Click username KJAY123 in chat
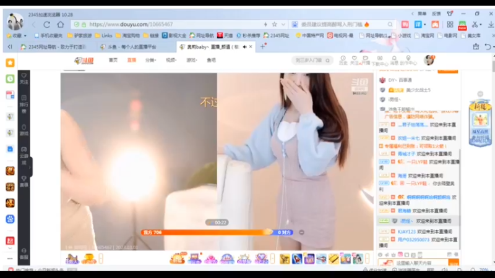 pyautogui.click(x=407, y=232)
